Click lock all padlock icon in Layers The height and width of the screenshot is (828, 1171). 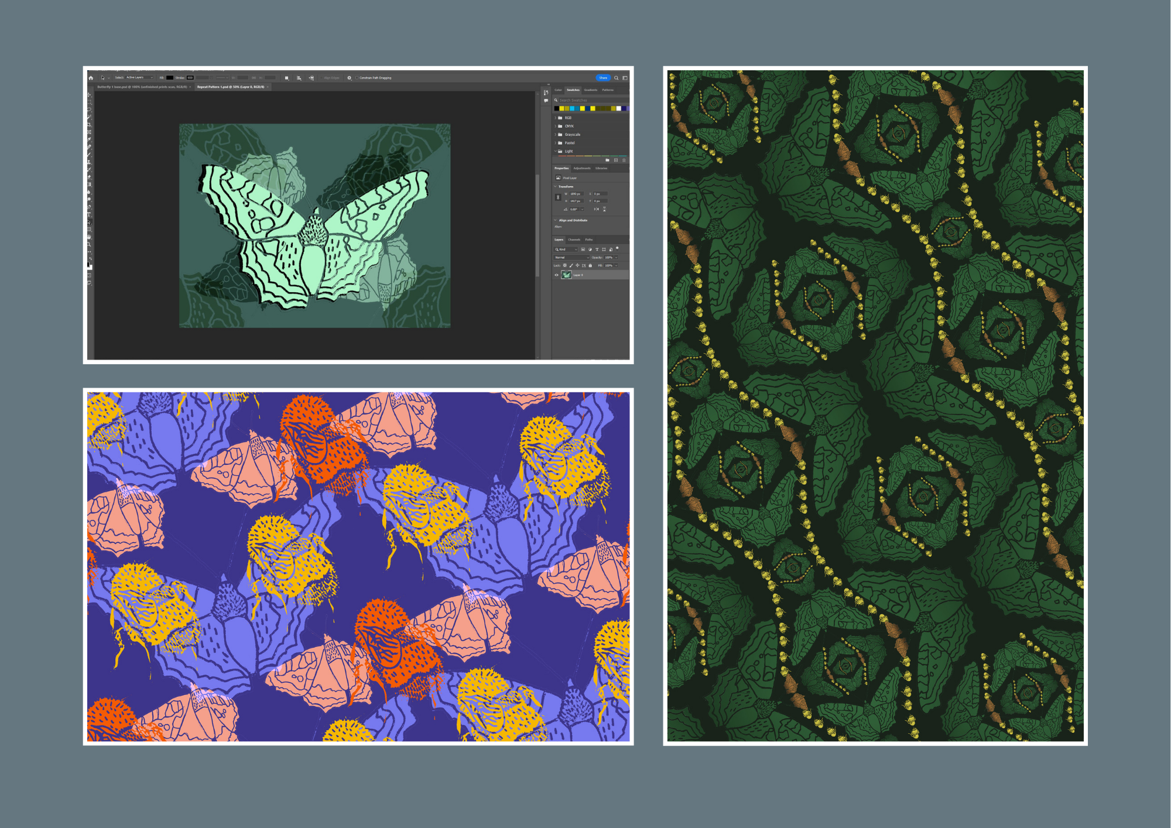click(590, 265)
